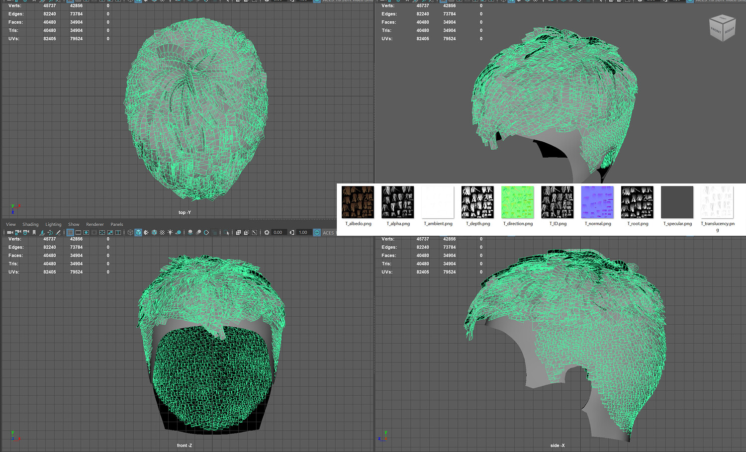
Task: Click the Exposure aperture icon
Action: point(267,232)
